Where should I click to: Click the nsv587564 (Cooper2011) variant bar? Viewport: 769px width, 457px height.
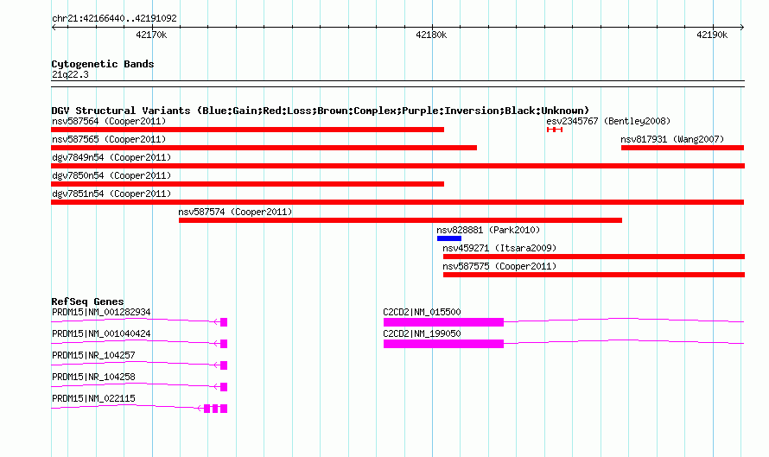(x=247, y=130)
